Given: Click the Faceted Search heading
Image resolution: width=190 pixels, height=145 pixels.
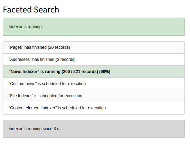Looking at the screenshot, I should click(x=31, y=10).
